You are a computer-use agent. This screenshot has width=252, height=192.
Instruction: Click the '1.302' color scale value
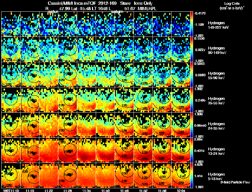click(198, 89)
